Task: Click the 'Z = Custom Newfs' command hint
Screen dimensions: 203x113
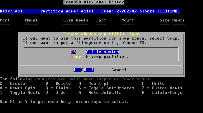Action: tap(162, 88)
